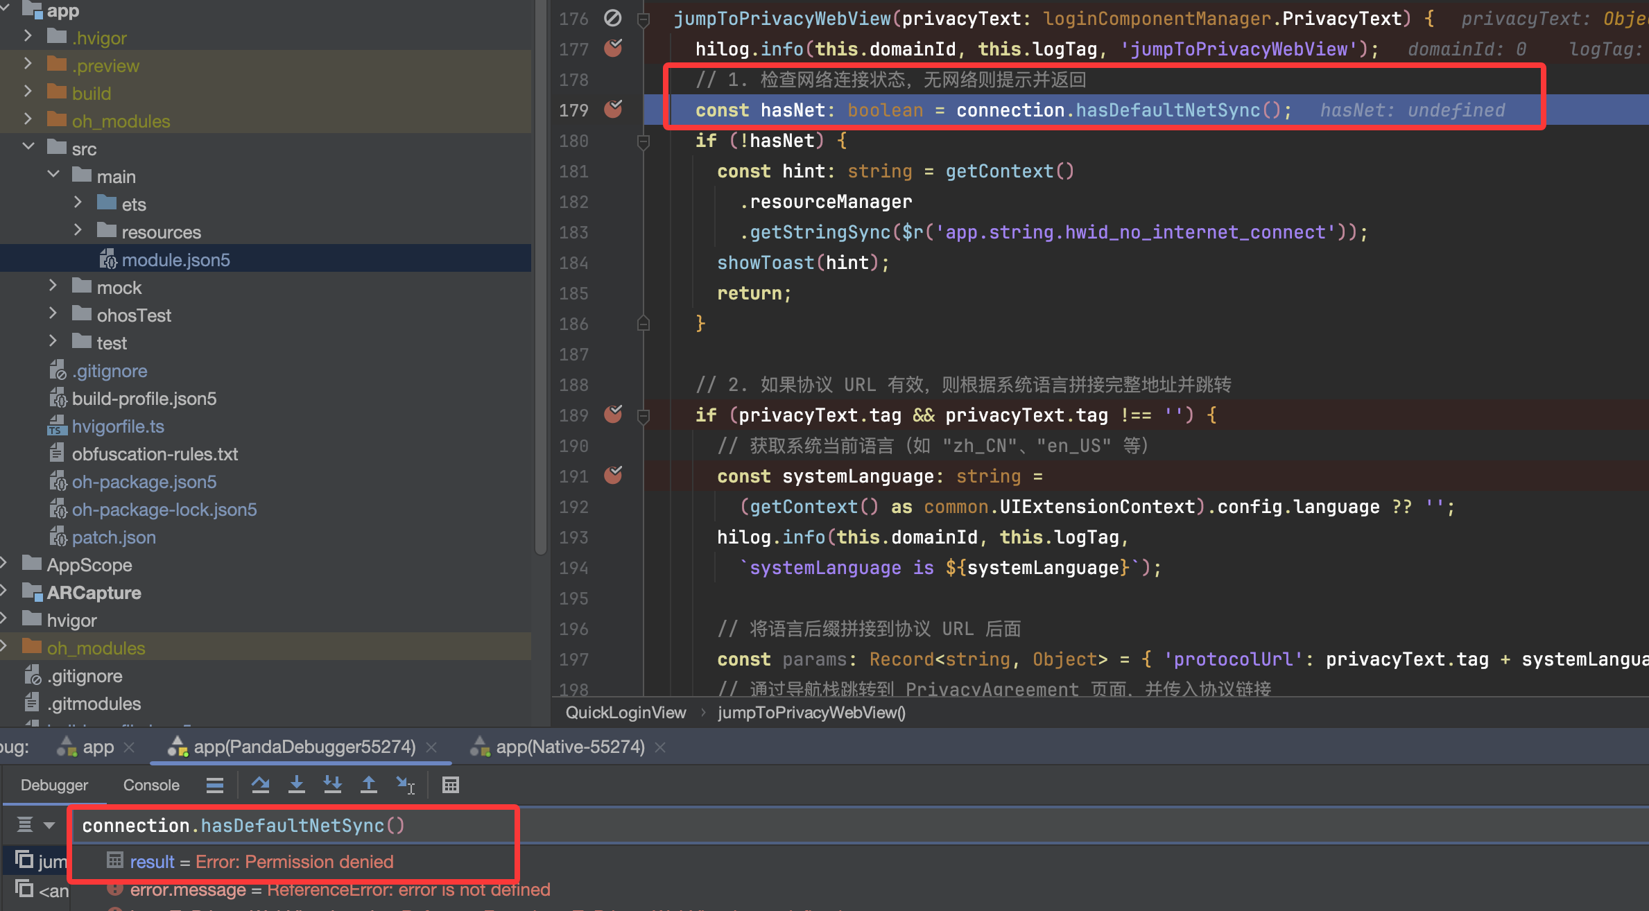Image resolution: width=1649 pixels, height=911 pixels.
Task: Click the Run to Cursor icon
Action: coord(406,785)
